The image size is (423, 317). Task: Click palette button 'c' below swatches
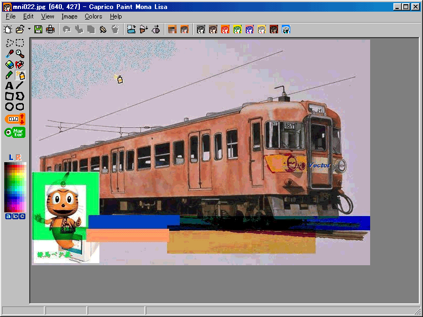(x=22, y=216)
